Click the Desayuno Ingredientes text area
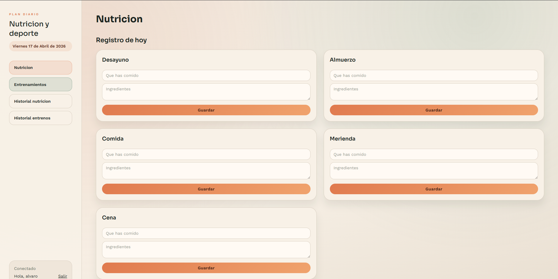558x279 pixels. [x=206, y=92]
